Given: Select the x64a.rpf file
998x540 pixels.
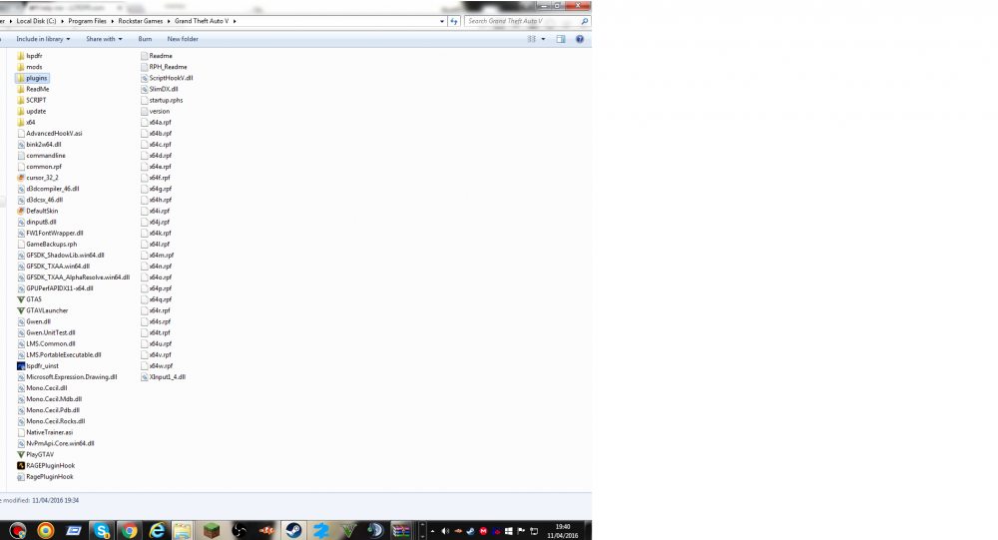Looking at the screenshot, I should [x=156, y=122].
